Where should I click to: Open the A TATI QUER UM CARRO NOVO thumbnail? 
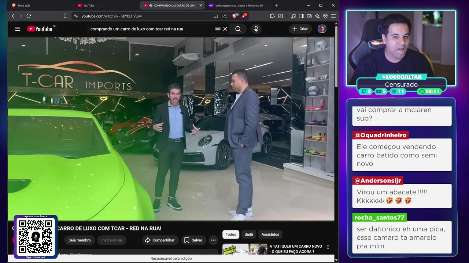coord(245,249)
